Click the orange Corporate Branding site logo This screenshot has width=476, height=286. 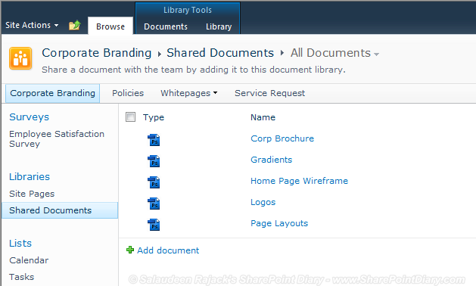pyautogui.click(x=20, y=58)
